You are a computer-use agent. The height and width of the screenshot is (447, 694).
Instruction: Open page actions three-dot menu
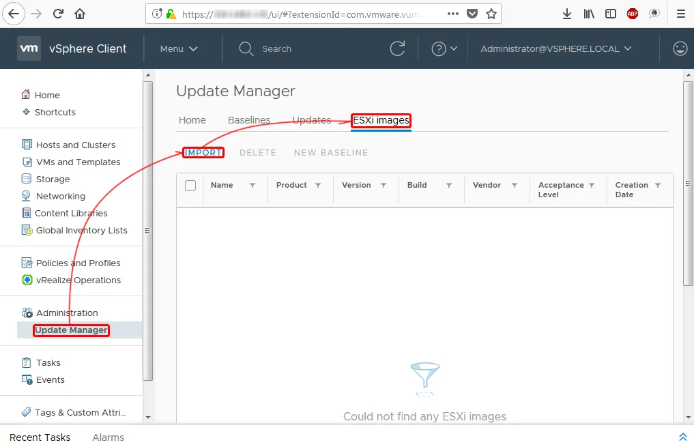[x=453, y=14]
